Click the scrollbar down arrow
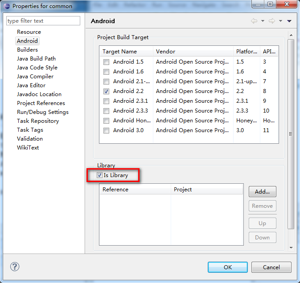Screen dimensions: 300x283 291,248
